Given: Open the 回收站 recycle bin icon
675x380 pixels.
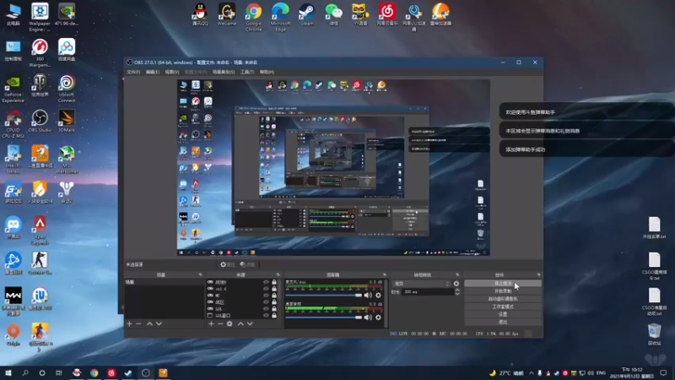Looking at the screenshot, I should pos(655,334).
